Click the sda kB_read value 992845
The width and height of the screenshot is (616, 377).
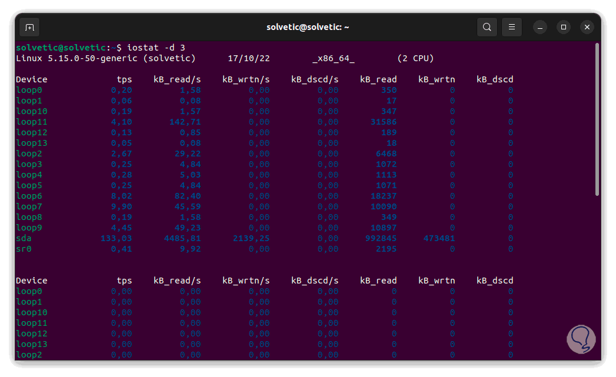coord(381,238)
